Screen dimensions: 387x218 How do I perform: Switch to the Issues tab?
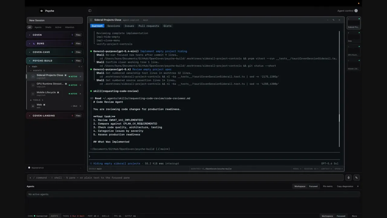click(x=129, y=26)
